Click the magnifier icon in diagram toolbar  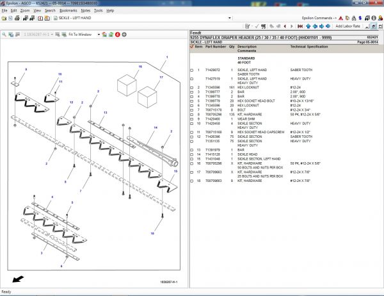[4, 35]
